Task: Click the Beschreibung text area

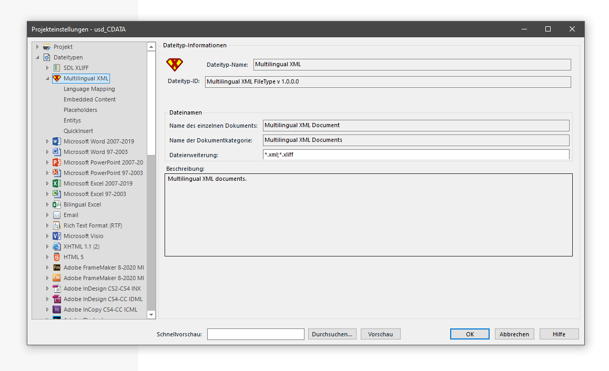Action: (x=369, y=215)
